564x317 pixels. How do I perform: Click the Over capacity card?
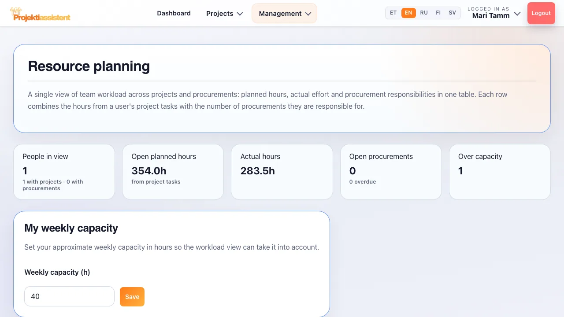(x=500, y=172)
